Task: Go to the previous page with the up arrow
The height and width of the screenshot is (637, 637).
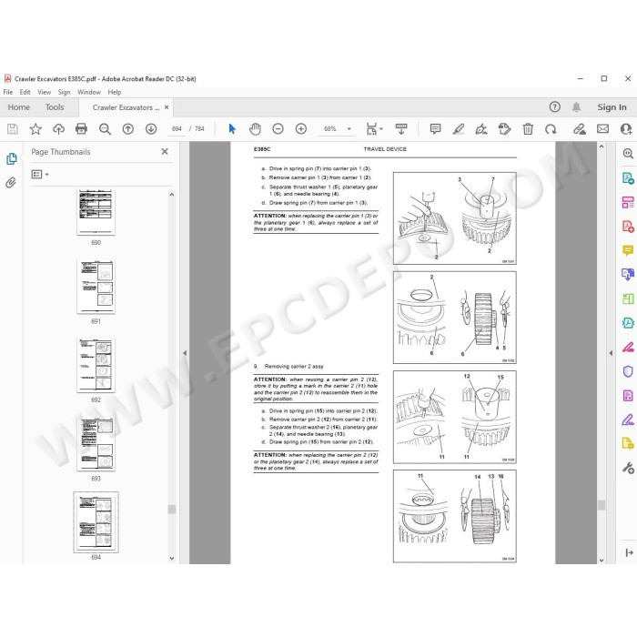Action: pos(128,129)
